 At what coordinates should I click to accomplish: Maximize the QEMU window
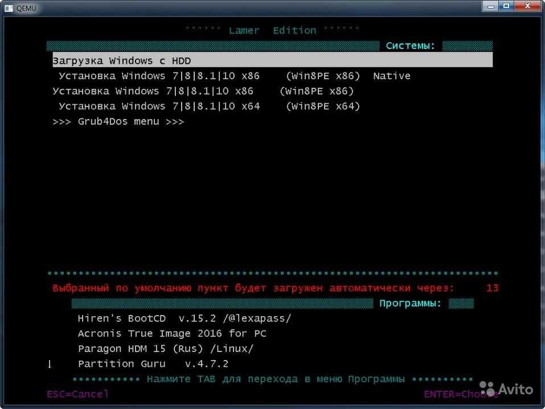pyautogui.click(x=506, y=6)
